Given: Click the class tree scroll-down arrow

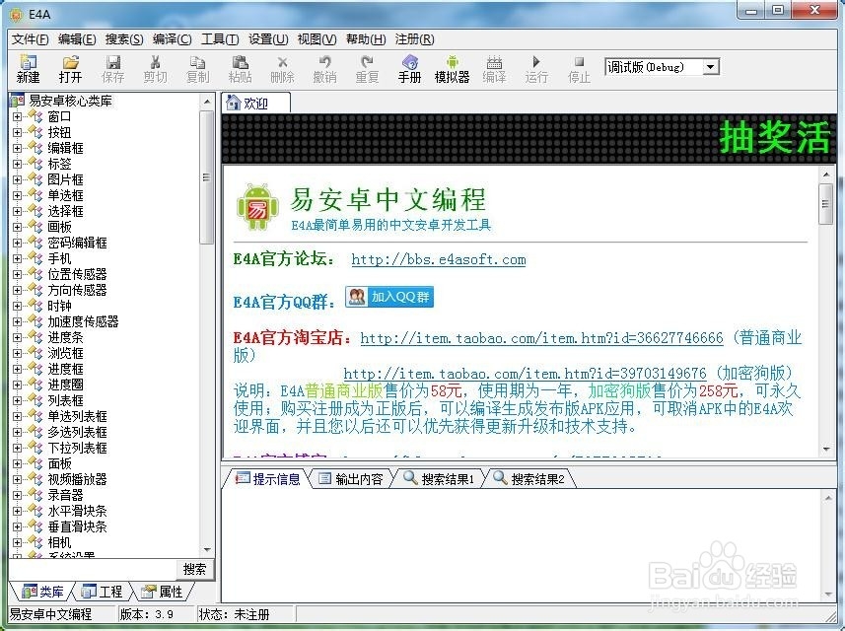Looking at the screenshot, I should pyautogui.click(x=207, y=549).
